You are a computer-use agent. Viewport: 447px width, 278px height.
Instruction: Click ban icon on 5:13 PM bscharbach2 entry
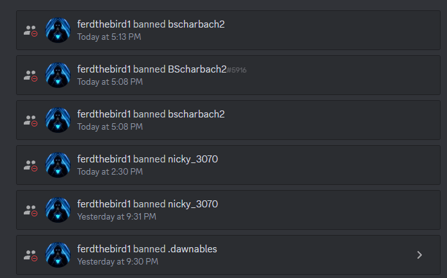(x=30, y=31)
